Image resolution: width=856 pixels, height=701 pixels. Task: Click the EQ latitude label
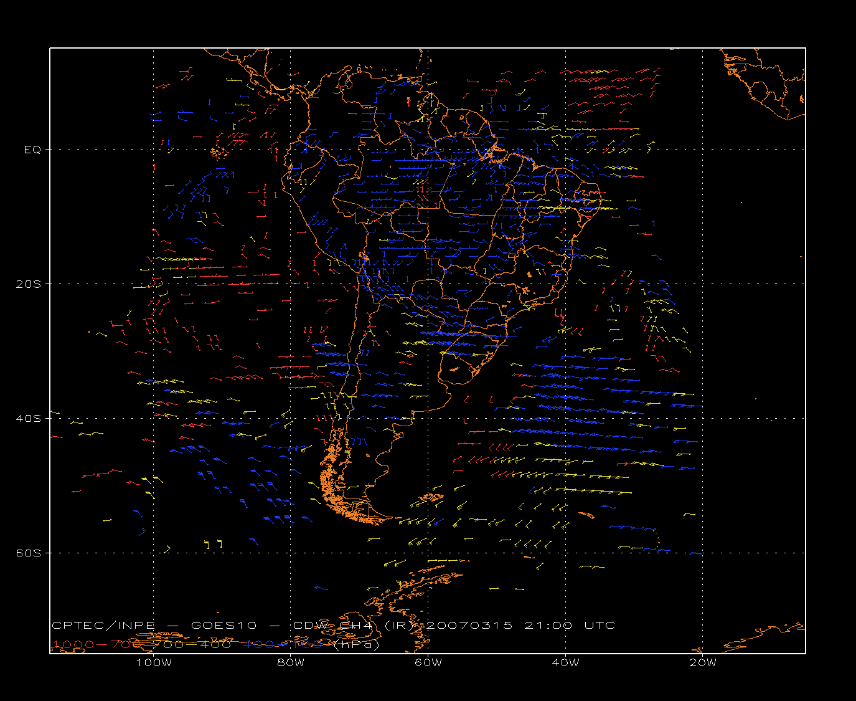[32, 150]
